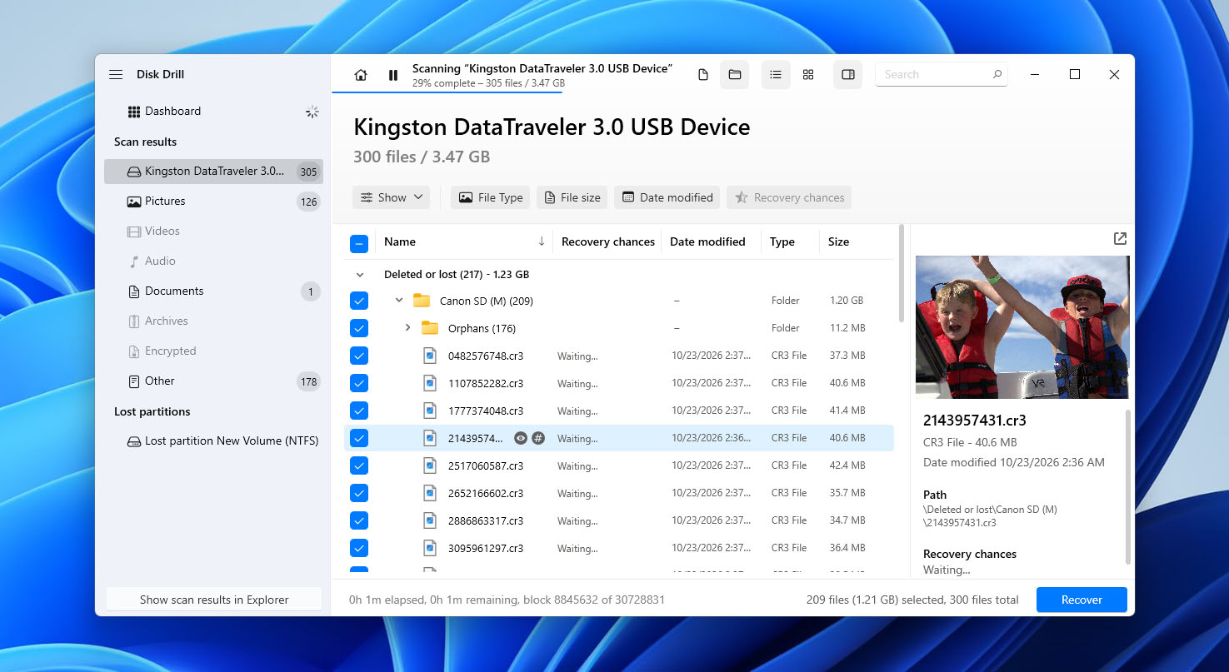Go to the home screen icon
This screenshot has height=672, width=1229.
[x=361, y=75]
